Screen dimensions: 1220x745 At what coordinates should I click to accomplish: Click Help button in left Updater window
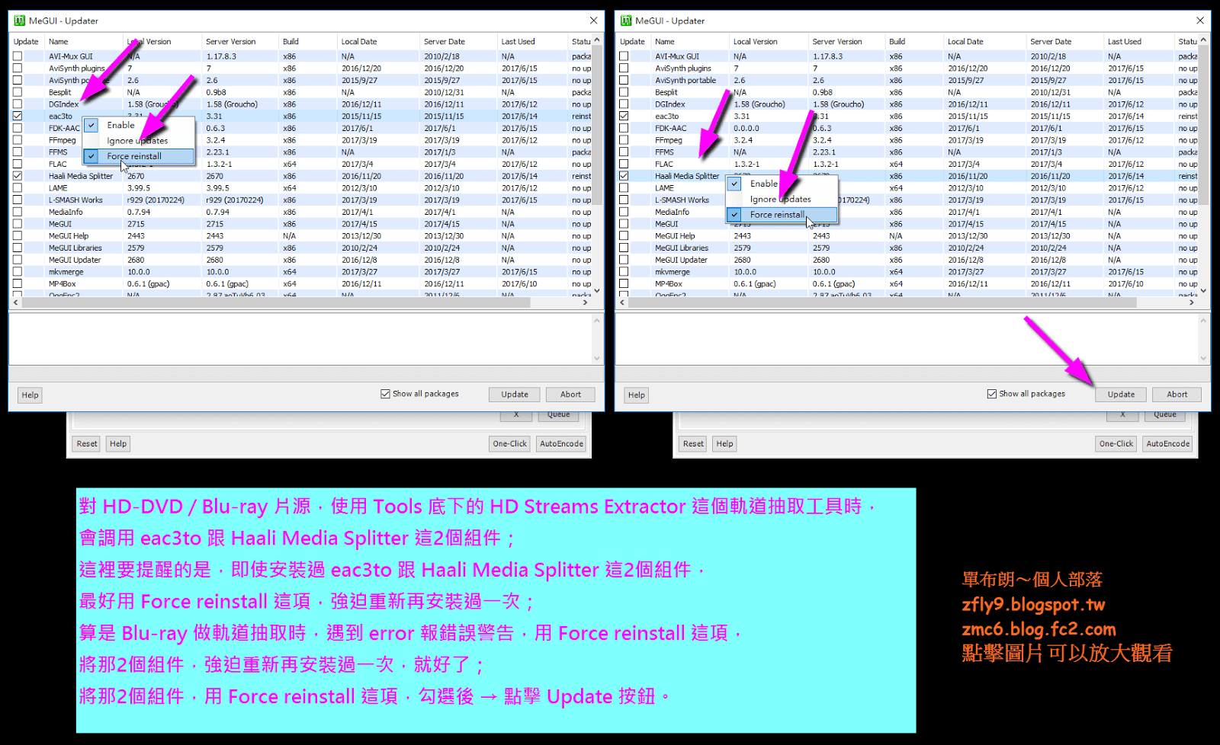[30, 395]
